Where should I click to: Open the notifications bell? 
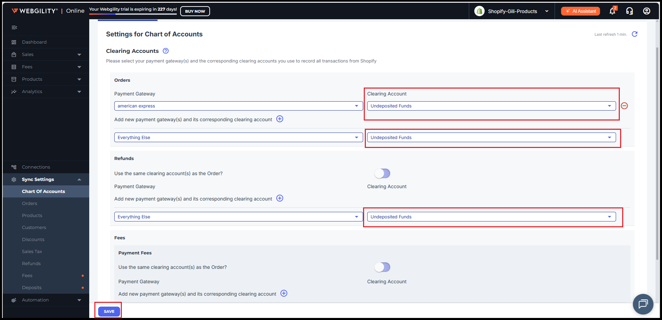pos(612,11)
